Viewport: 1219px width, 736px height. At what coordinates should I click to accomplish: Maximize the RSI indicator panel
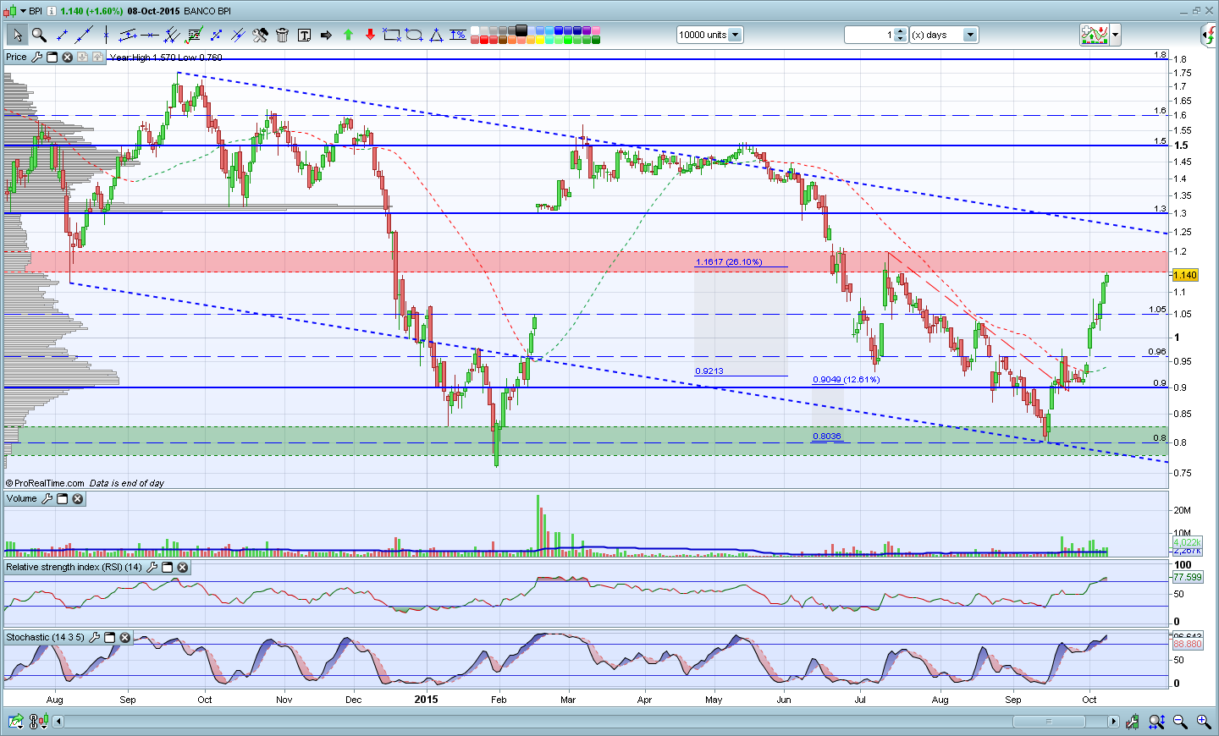[167, 567]
